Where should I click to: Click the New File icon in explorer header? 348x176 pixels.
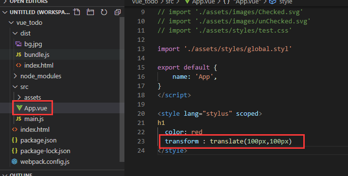click(x=77, y=12)
